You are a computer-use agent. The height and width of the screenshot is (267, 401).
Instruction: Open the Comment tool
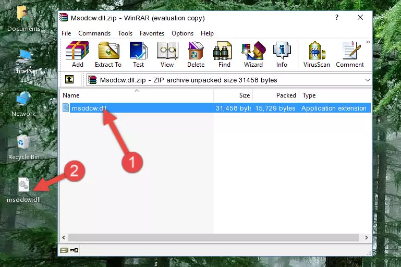(x=350, y=54)
